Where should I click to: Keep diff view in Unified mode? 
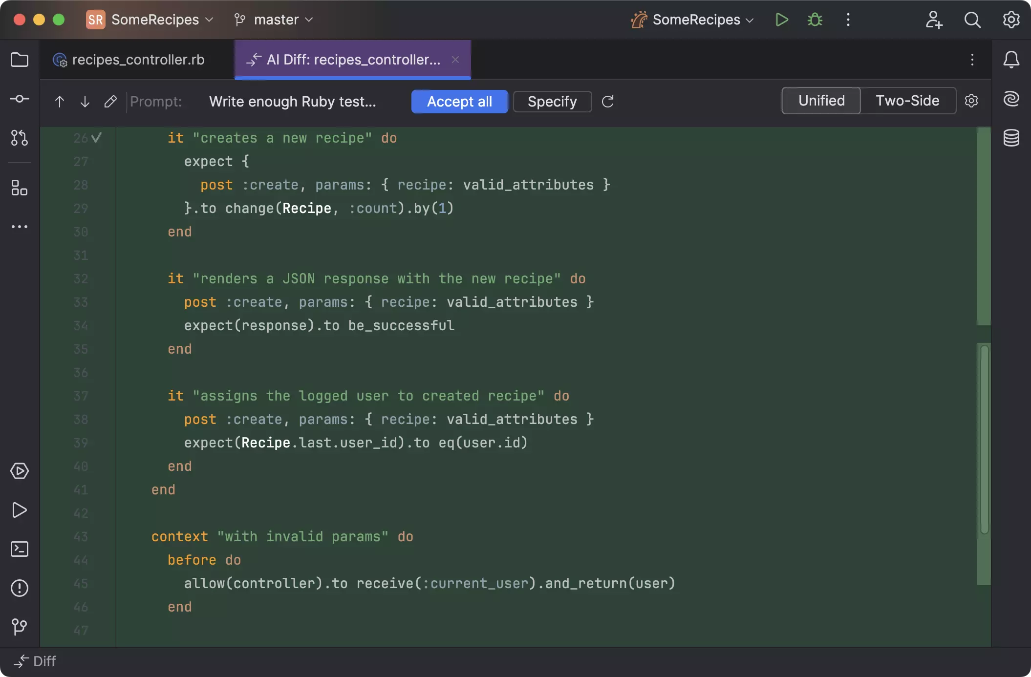pos(821,101)
